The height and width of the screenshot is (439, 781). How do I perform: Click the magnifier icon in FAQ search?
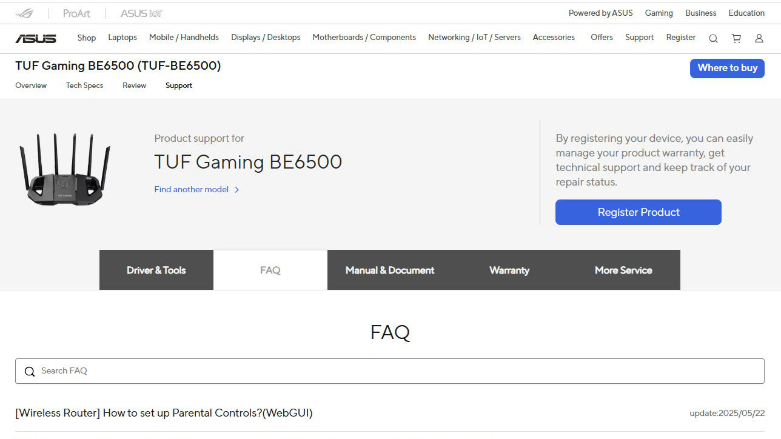coord(29,372)
